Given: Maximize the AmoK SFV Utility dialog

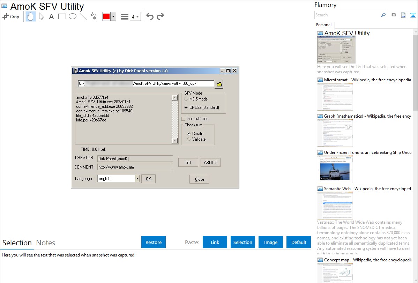Looking at the screenshot, I should [x=228, y=71].
